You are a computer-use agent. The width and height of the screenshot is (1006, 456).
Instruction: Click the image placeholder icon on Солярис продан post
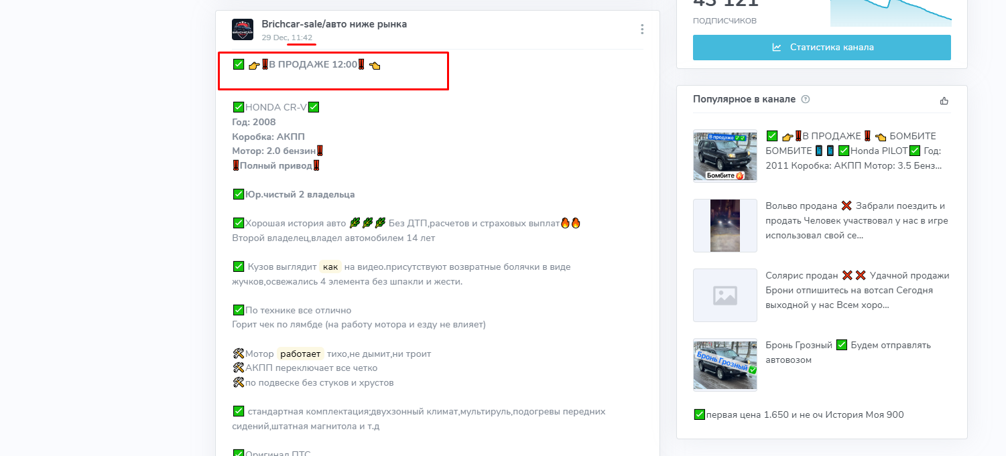[x=725, y=295]
